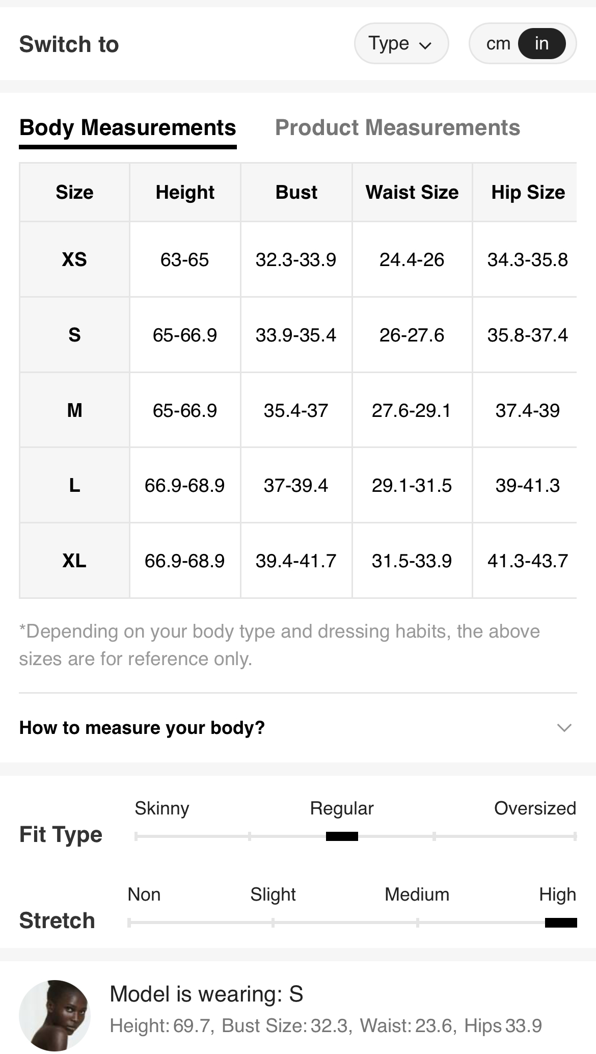
Task: Click the Type dropdown arrow icon
Action: pos(425,45)
